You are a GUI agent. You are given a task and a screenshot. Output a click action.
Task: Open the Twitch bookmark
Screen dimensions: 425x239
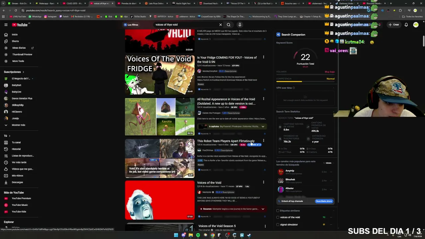63,17
